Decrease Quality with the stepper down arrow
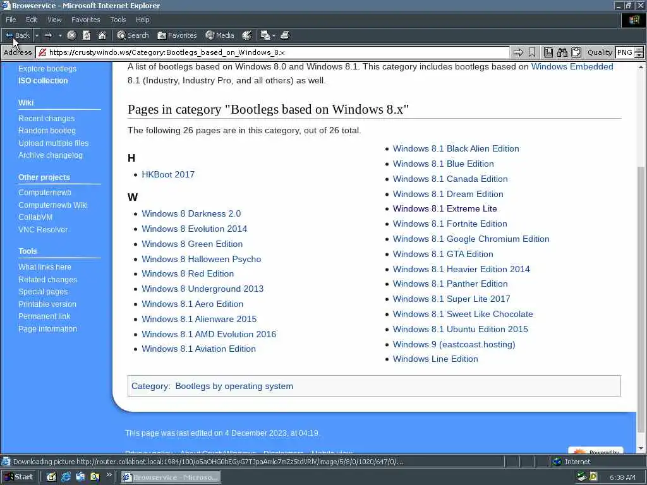Viewport: 647px width, 485px height. point(639,56)
